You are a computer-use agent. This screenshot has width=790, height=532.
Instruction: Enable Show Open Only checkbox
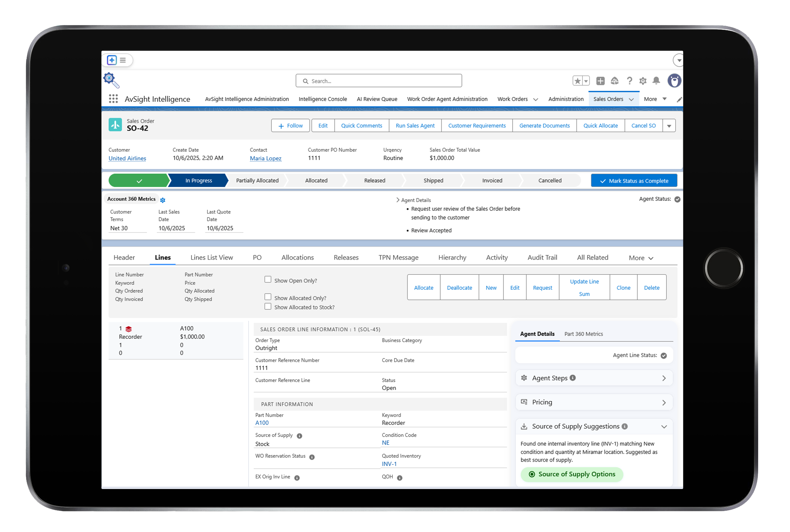click(268, 280)
